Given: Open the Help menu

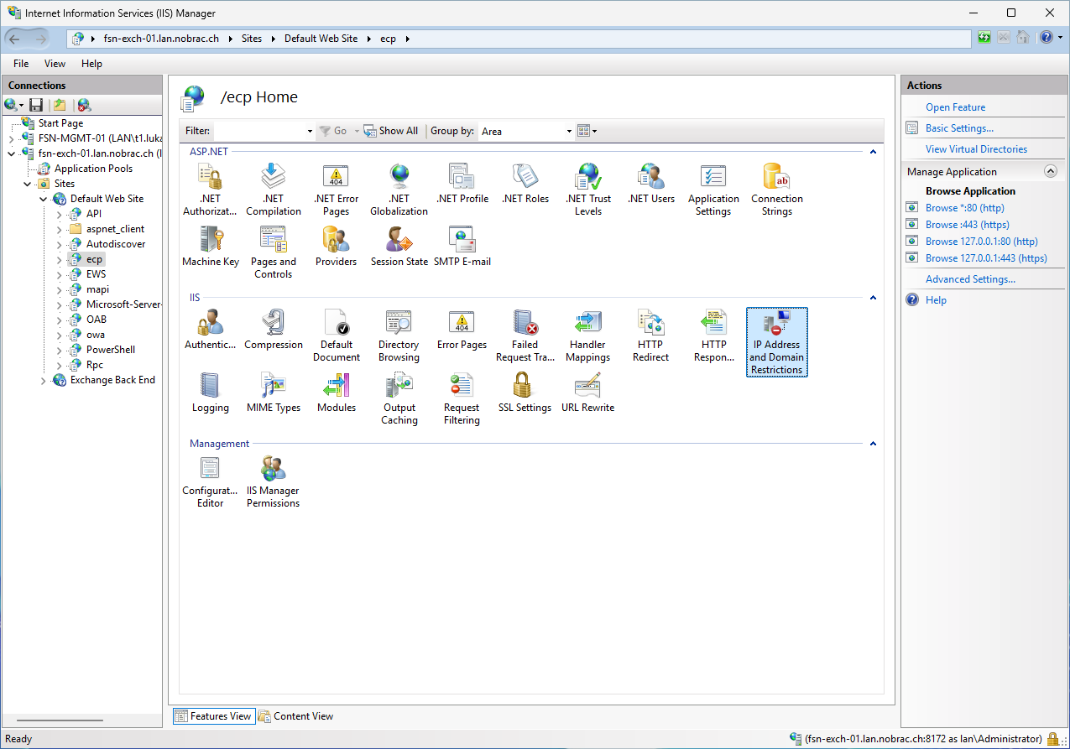Looking at the screenshot, I should coord(91,64).
